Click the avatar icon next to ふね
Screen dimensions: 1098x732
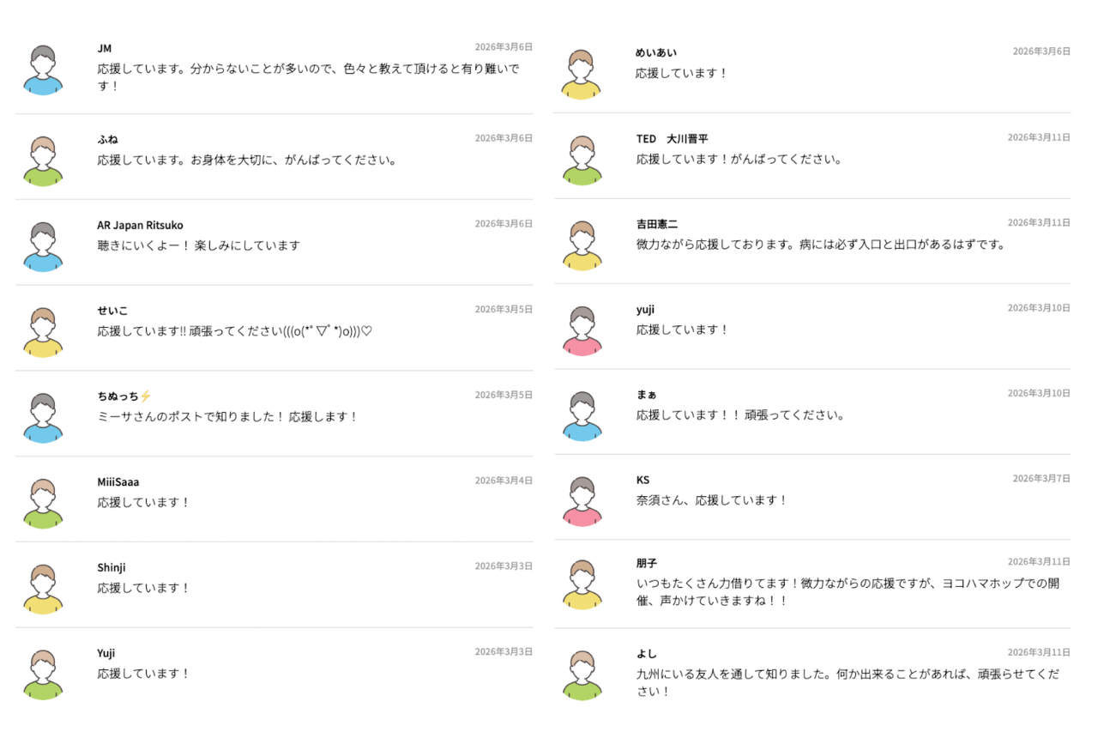point(43,160)
